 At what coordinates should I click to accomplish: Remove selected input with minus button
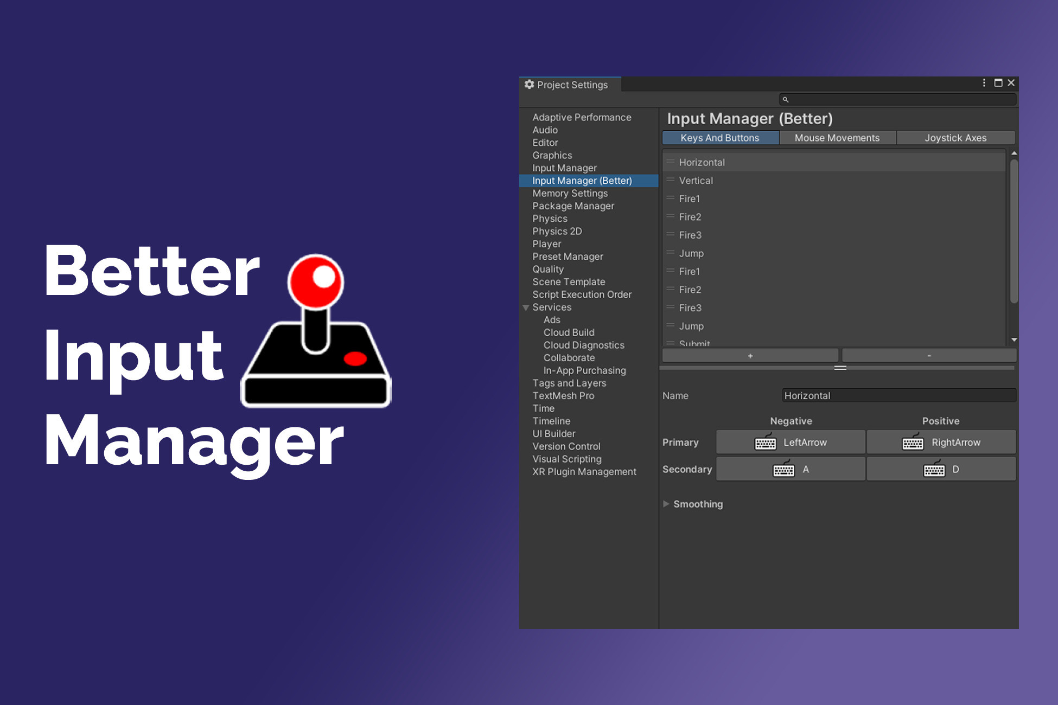[929, 356]
